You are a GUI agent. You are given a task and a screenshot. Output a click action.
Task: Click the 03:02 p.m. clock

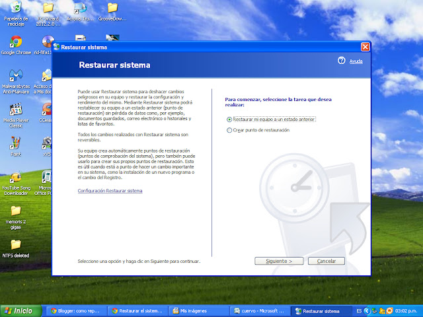pyautogui.click(x=406, y=311)
